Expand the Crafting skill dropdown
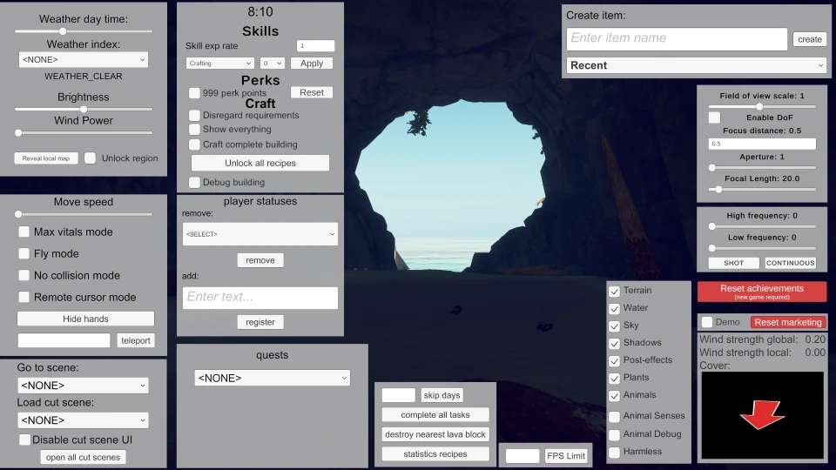Viewport: 836px width, 470px height. [220, 64]
